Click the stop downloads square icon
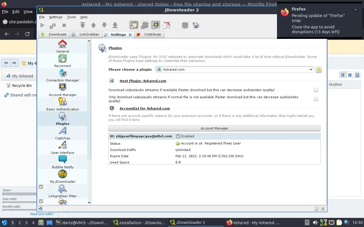The width and height of the screenshot is (364, 227). click(64, 25)
